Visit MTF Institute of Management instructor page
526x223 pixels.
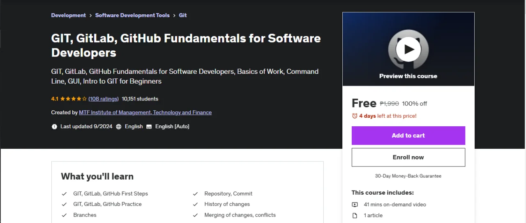coord(145,112)
